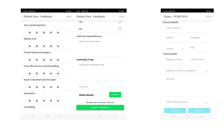Tap Android back icon on Camp screen
This screenshot has width=224, height=131.
(x=173, y=116)
